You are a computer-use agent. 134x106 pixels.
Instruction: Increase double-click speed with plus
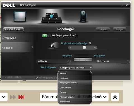95,47
